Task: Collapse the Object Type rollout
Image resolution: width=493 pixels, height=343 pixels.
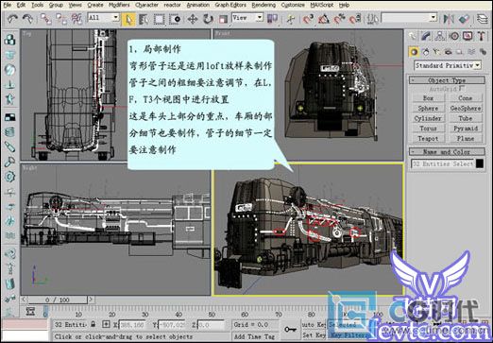Action: [x=447, y=80]
